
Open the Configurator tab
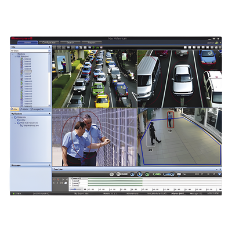tap(49, 42)
